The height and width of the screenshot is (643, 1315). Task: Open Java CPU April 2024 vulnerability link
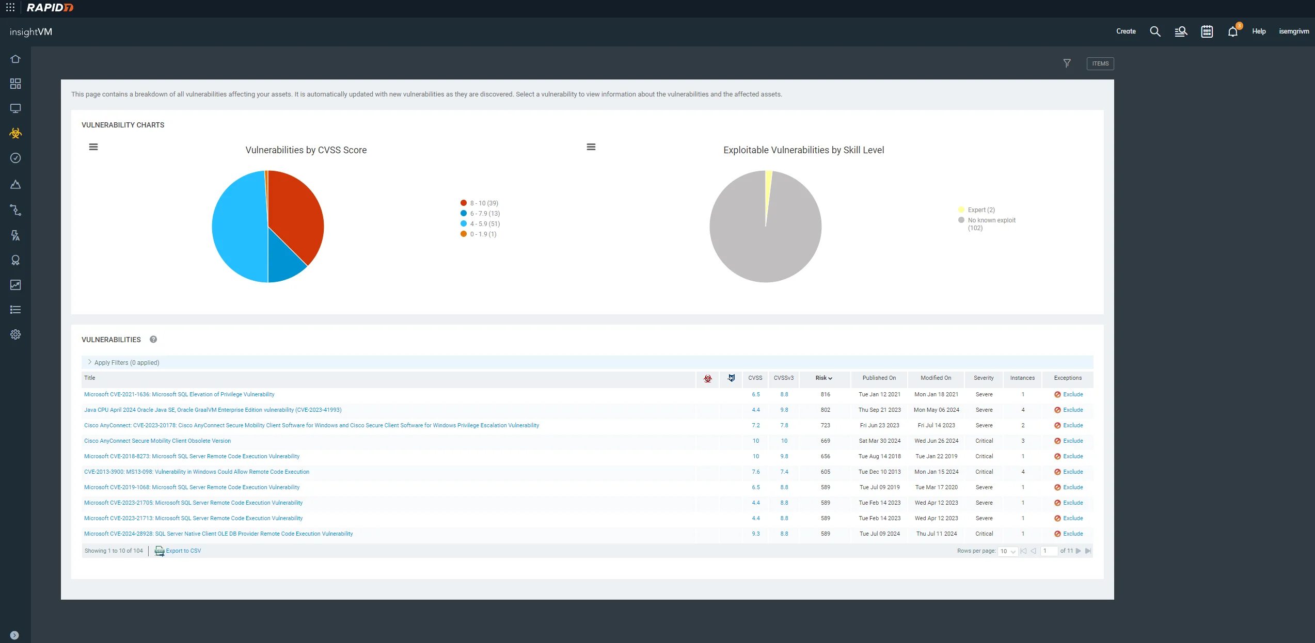213,410
